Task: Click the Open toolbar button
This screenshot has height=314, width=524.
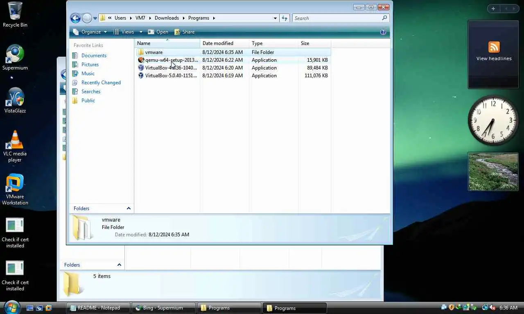Action: (x=158, y=32)
